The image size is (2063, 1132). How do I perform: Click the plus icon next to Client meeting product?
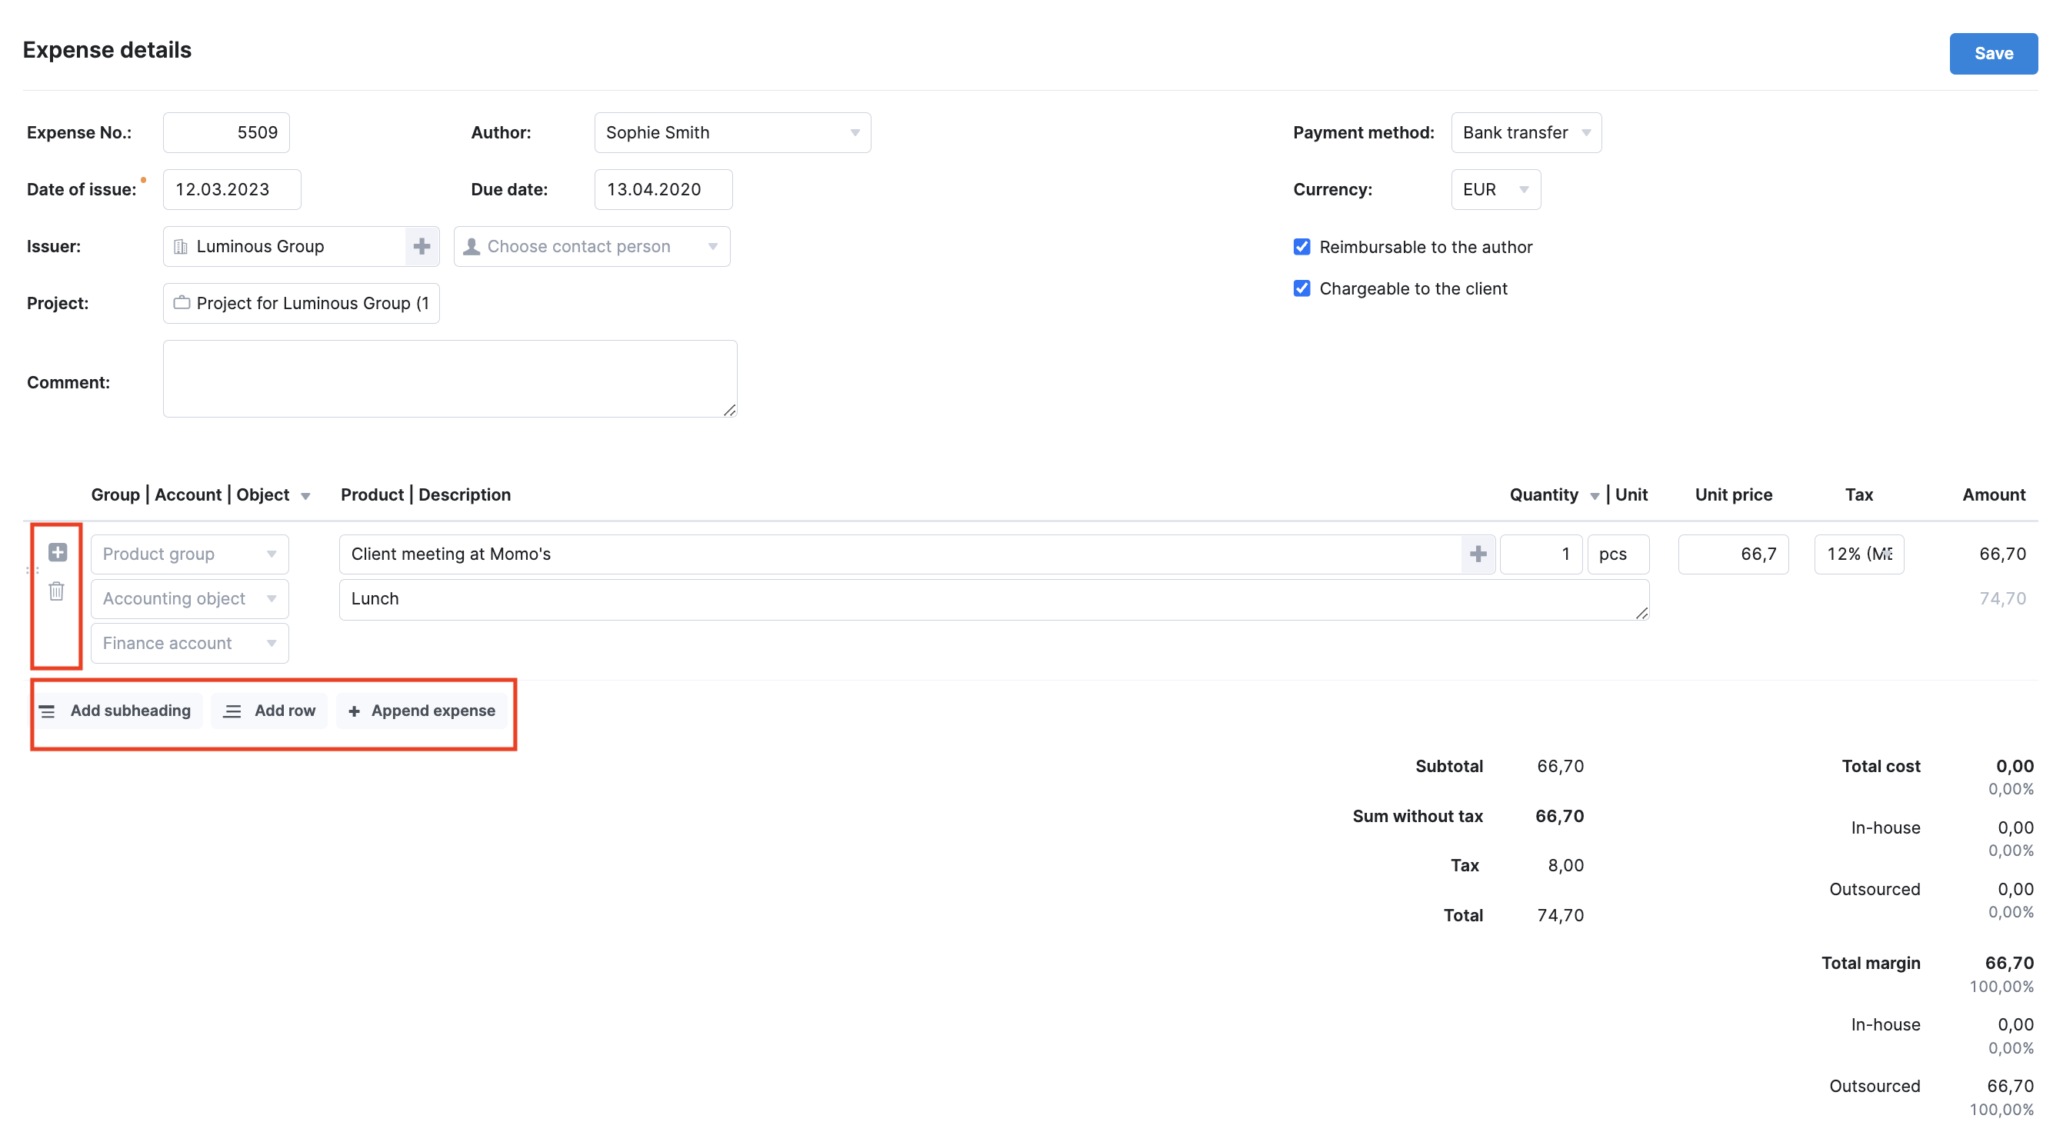(x=1478, y=553)
